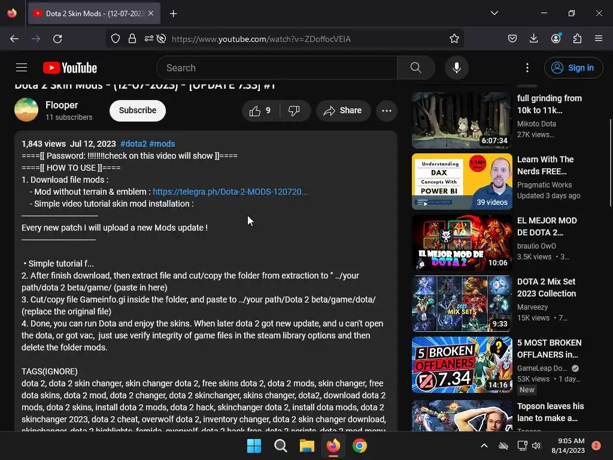This screenshot has width=613, height=460.
Task: Open Understanding DAX Power BI playlist thumbnail
Action: pos(462,181)
